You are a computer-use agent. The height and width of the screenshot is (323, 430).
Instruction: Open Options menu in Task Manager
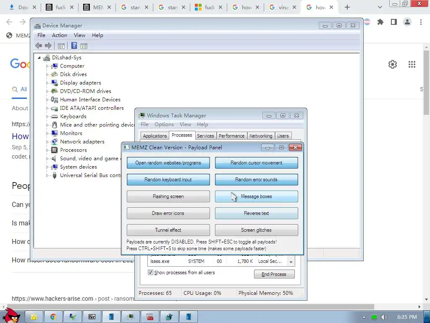click(x=164, y=124)
